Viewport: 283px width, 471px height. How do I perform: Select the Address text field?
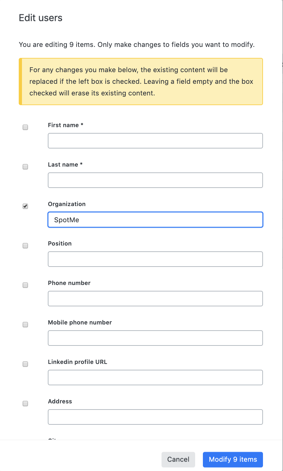click(x=155, y=417)
